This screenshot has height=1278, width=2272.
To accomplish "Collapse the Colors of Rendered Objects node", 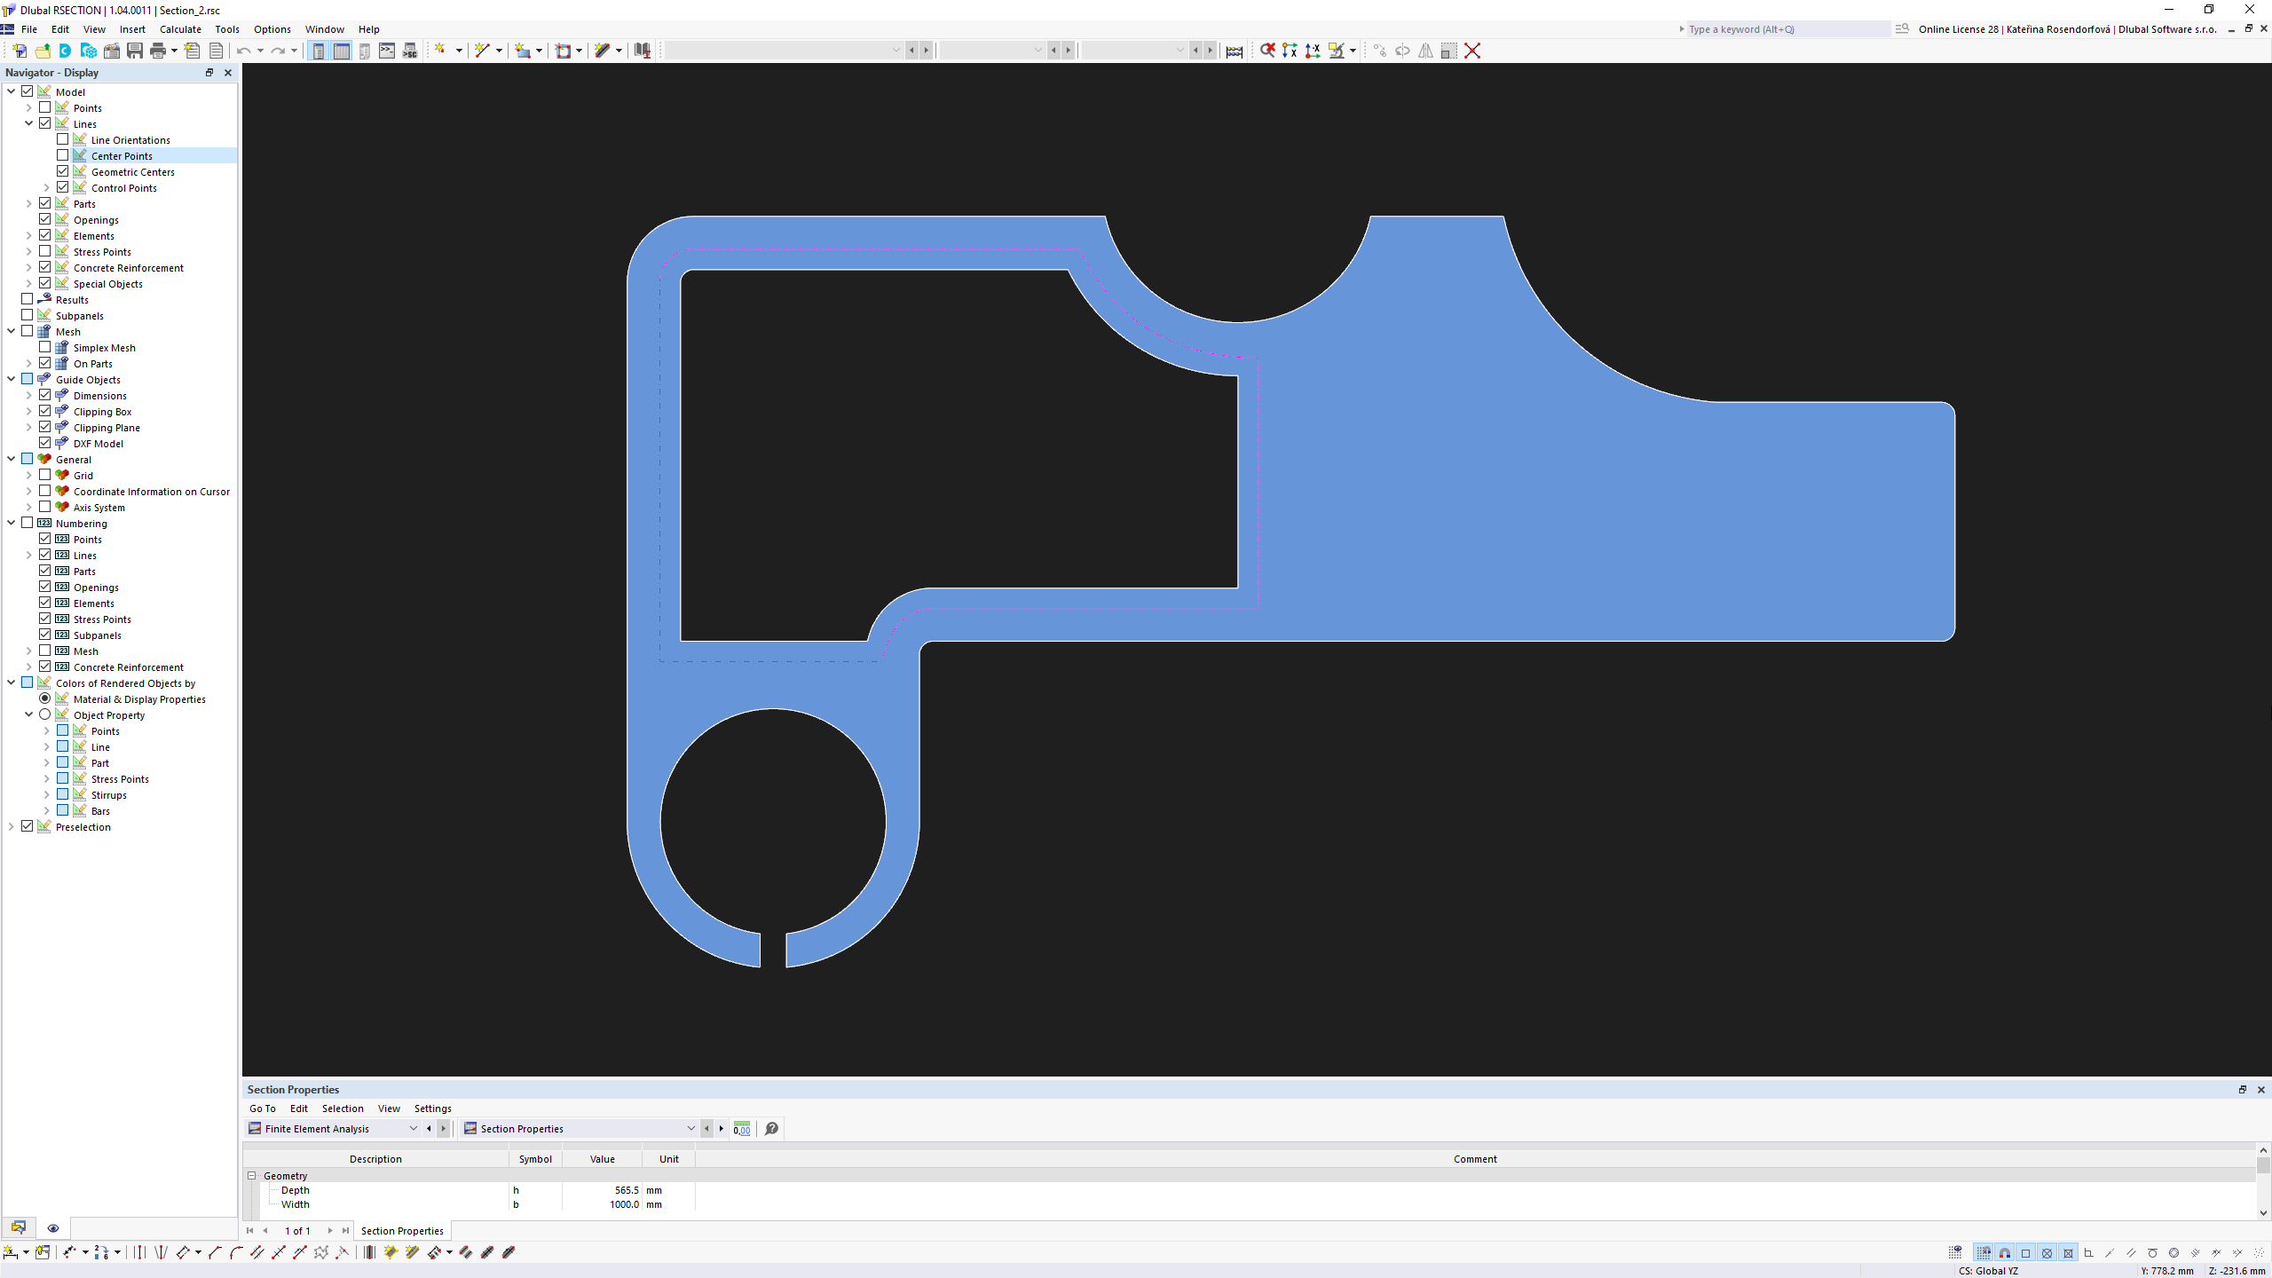I will [x=11, y=682].
